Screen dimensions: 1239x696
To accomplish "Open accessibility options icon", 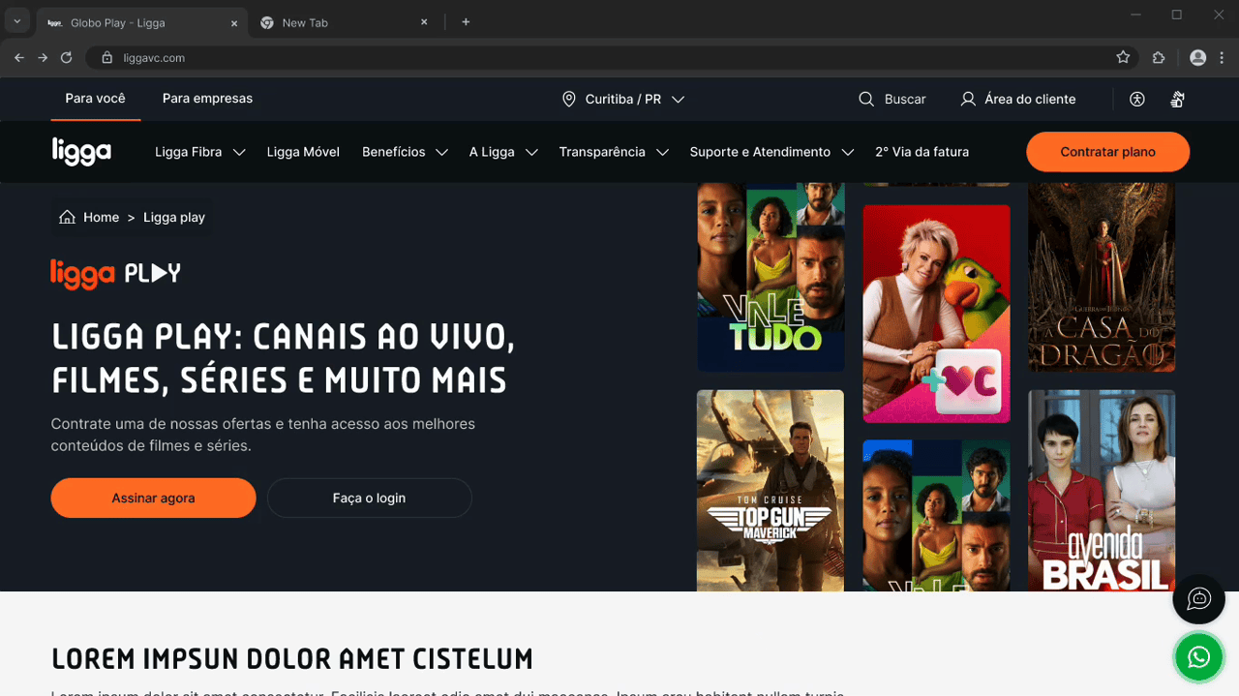I will click(1137, 99).
